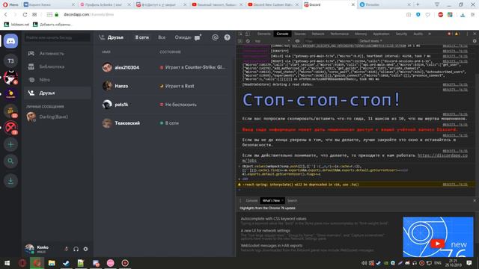Image resolution: width=479 pixels, height=269 pixels.
Task: Toggle mute with the microphone icon
Action: (x=66, y=249)
